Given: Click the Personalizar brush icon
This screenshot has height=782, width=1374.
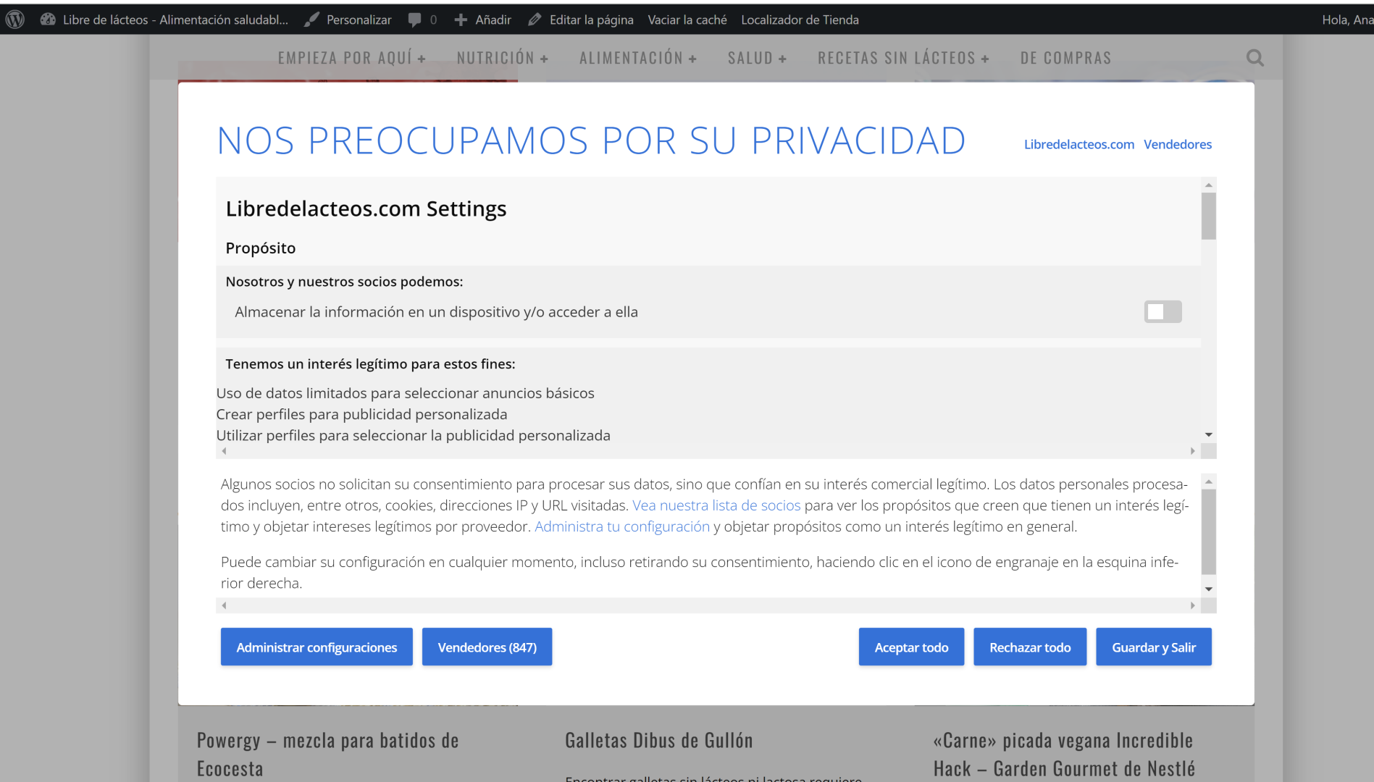Looking at the screenshot, I should 311,20.
